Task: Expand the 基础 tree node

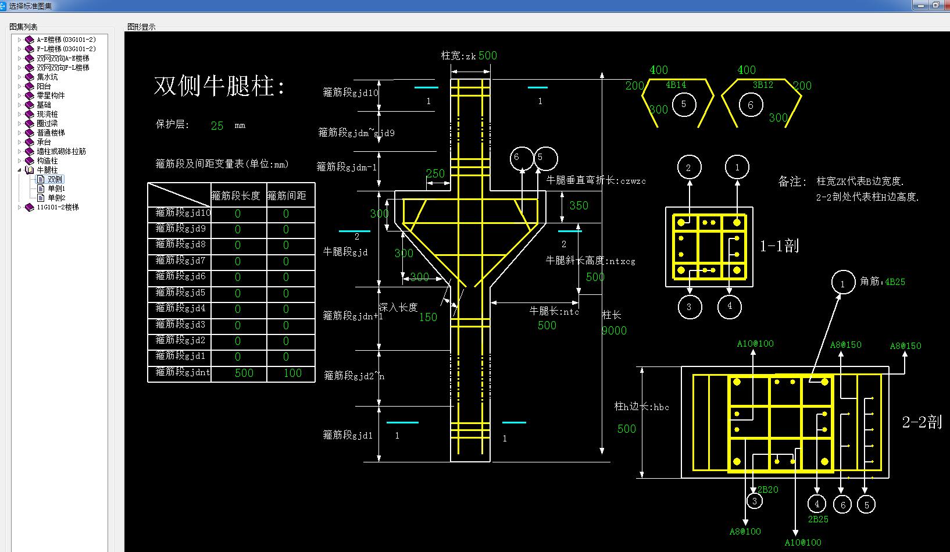Action: coord(19,105)
